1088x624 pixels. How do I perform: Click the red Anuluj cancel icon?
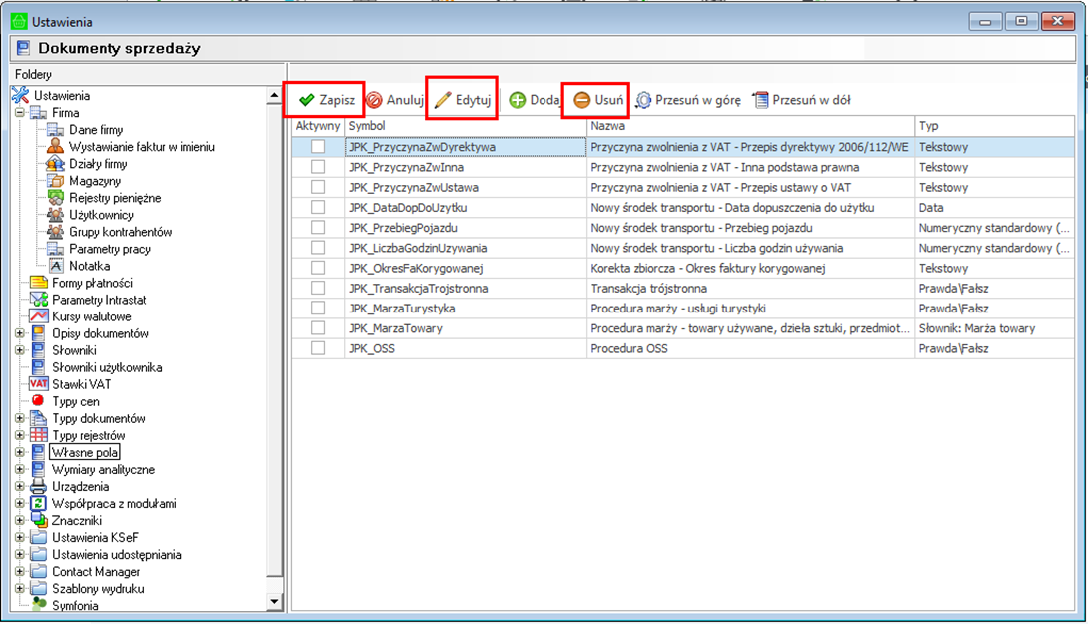[374, 100]
